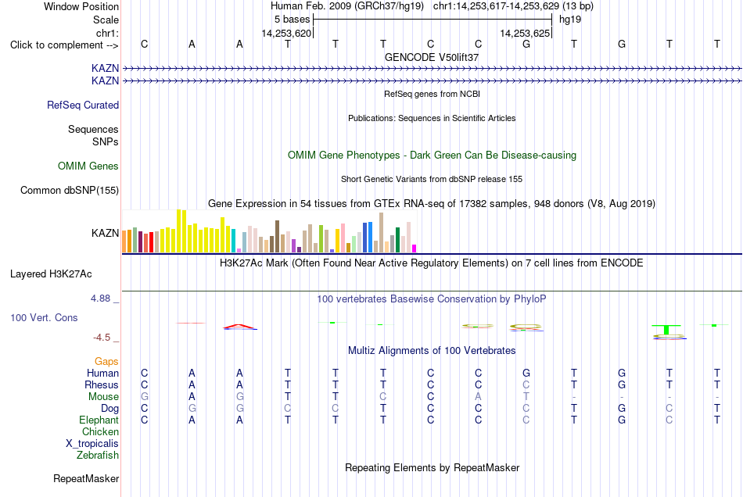Click the -4.5 lower axis value
The height and width of the screenshot is (497, 743).
coord(102,338)
